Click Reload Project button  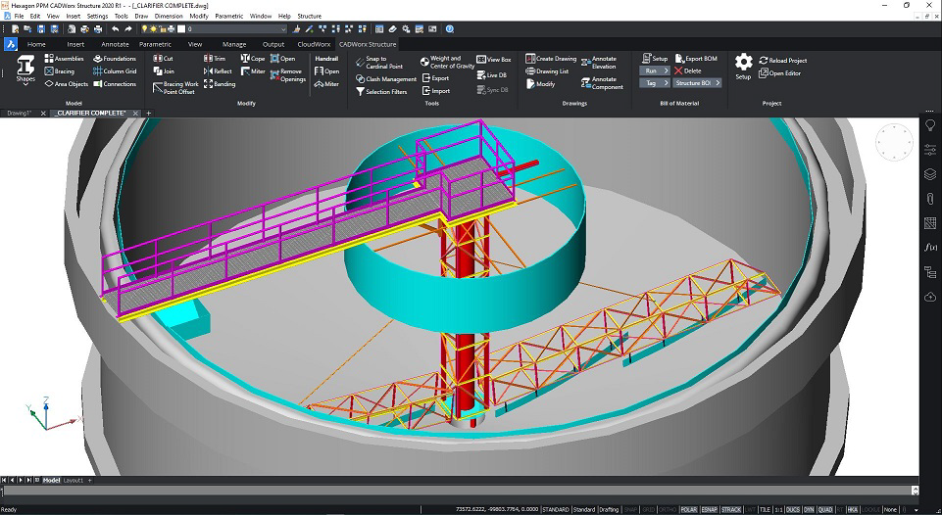point(783,61)
